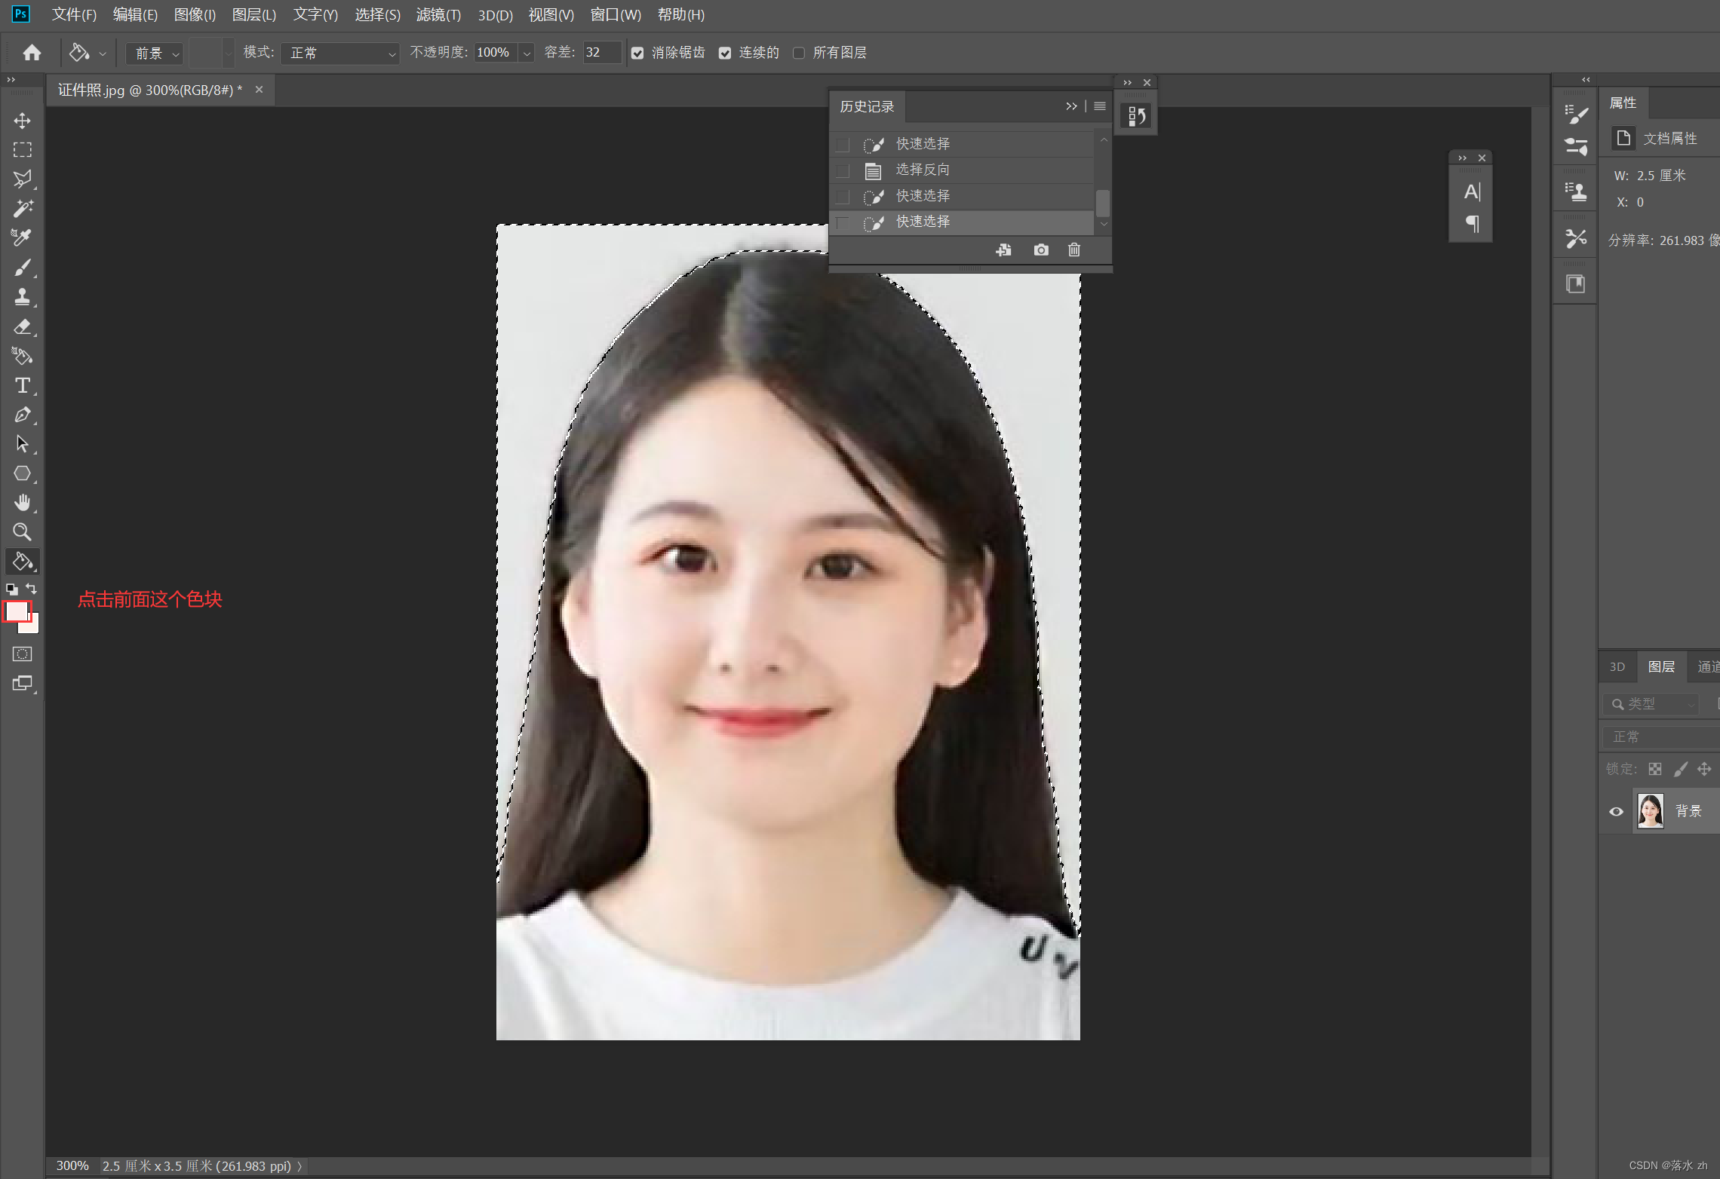
Task: Hide the 背景 layer with eye icon
Action: coord(1616,812)
